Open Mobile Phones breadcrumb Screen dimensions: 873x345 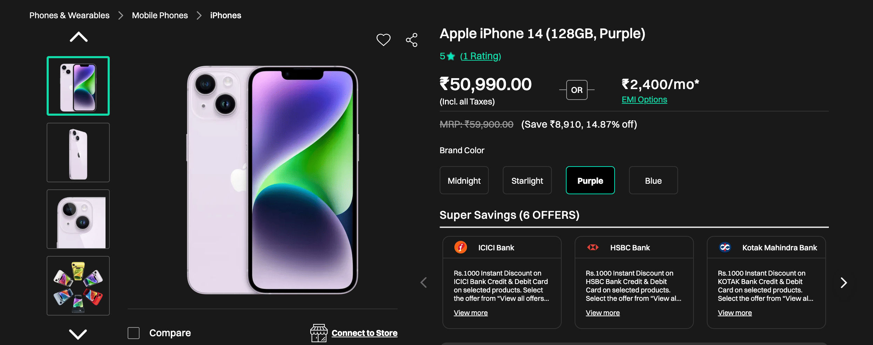coord(160,15)
